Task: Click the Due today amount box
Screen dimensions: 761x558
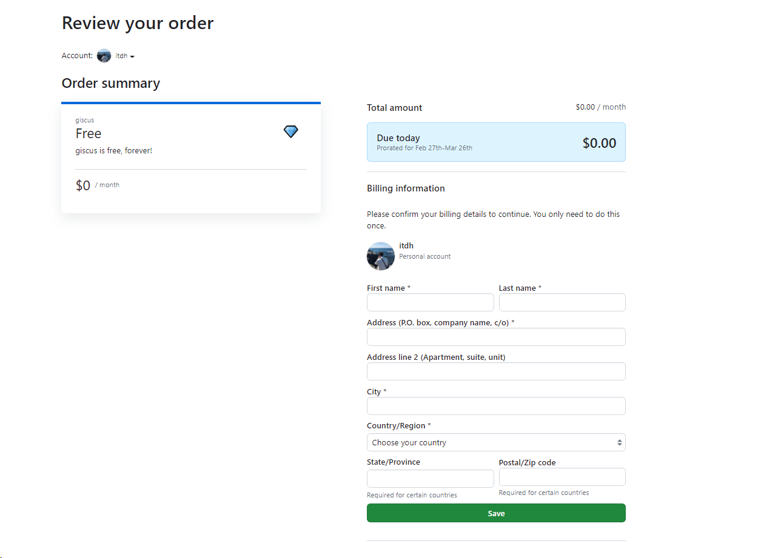Action: [496, 142]
